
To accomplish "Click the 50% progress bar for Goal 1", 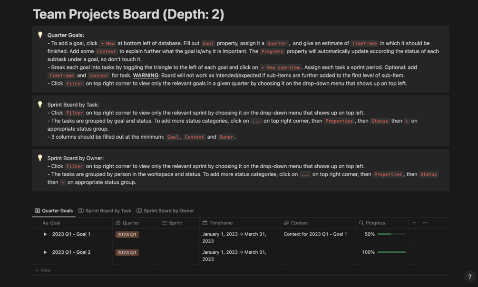I will click(391, 234).
